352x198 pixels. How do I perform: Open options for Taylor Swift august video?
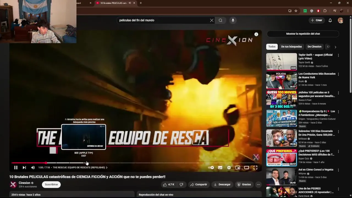coord(338,55)
